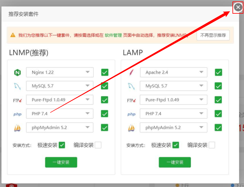Click the phpMyAdmin sailboat icon in LAMP
This screenshot has height=187, width=244.
131,128
